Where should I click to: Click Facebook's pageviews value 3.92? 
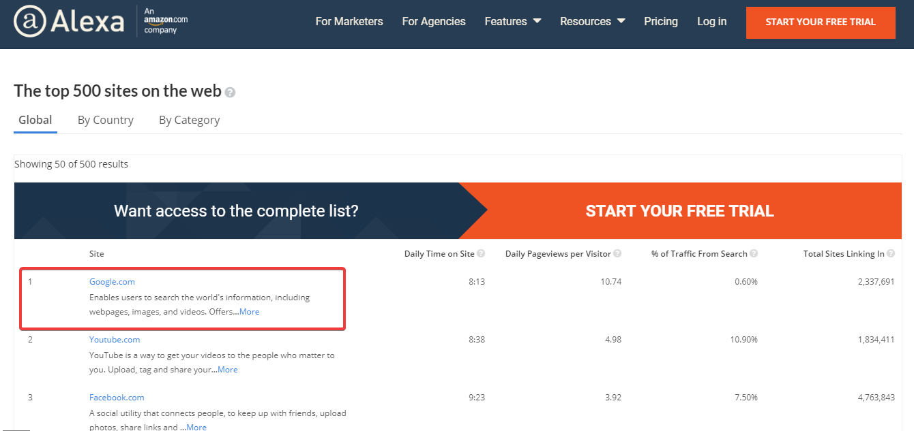[x=613, y=398]
